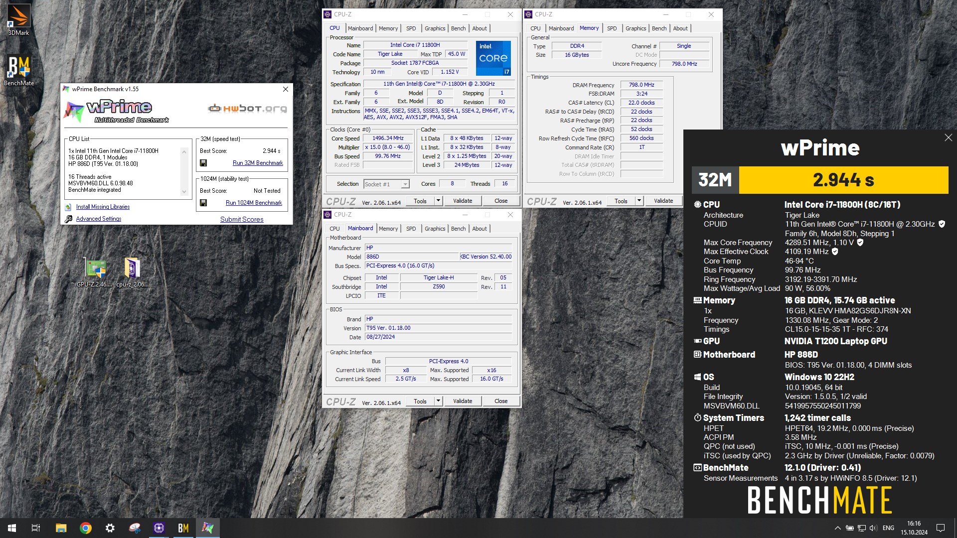The width and height of the screenshot is (957, 538).
Task: Click the save icon under 1024M Best Score
Action: tap(203, 203)
